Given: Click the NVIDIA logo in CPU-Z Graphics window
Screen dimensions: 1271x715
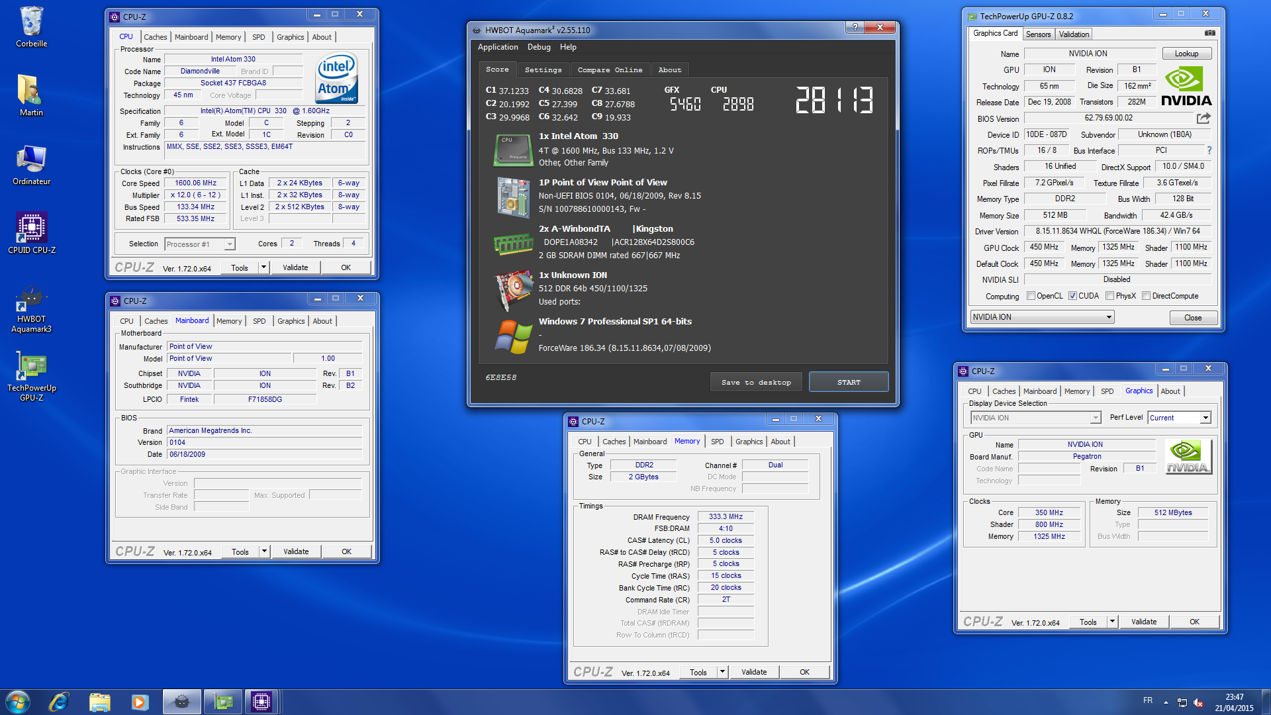Looking at the screenshot, I should click(1188, 456).
